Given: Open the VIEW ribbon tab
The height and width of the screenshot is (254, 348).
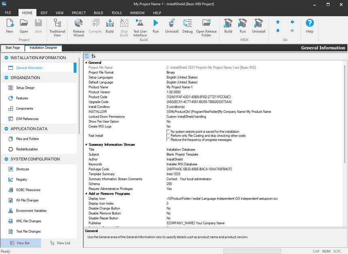Looking at the screenshot, I should click(59, 13).
